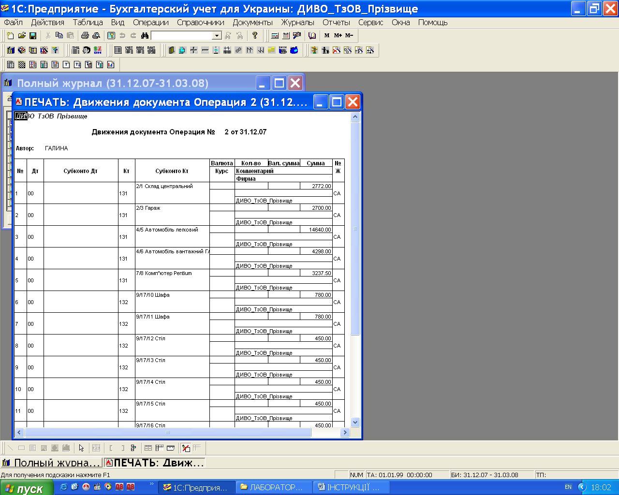Open the Отчеты menu
This screenshot has height=495, width=619.
(336, 22)
